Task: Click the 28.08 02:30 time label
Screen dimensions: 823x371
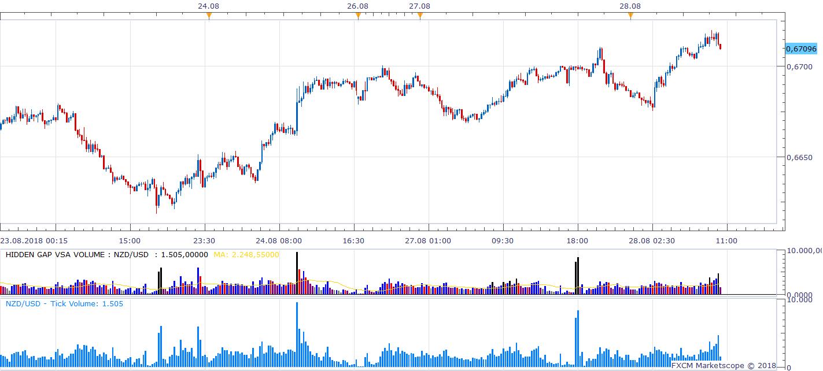Action: pos(652,240)
